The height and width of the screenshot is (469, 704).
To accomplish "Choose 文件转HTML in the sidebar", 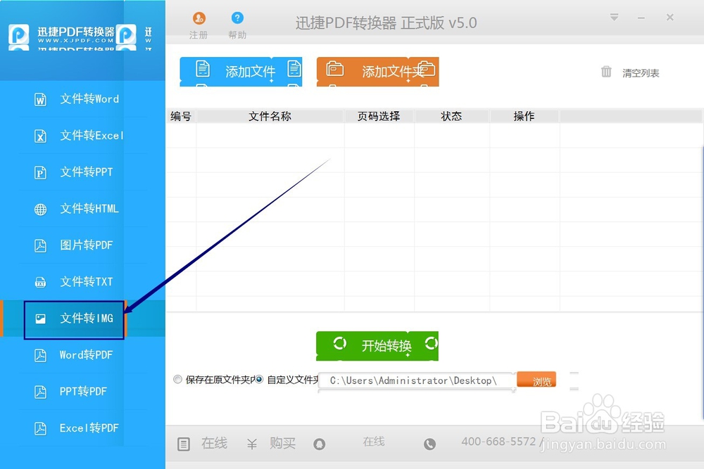I will pos(82,209).
